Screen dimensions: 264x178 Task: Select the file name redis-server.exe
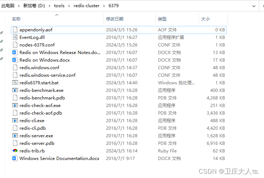36,136
